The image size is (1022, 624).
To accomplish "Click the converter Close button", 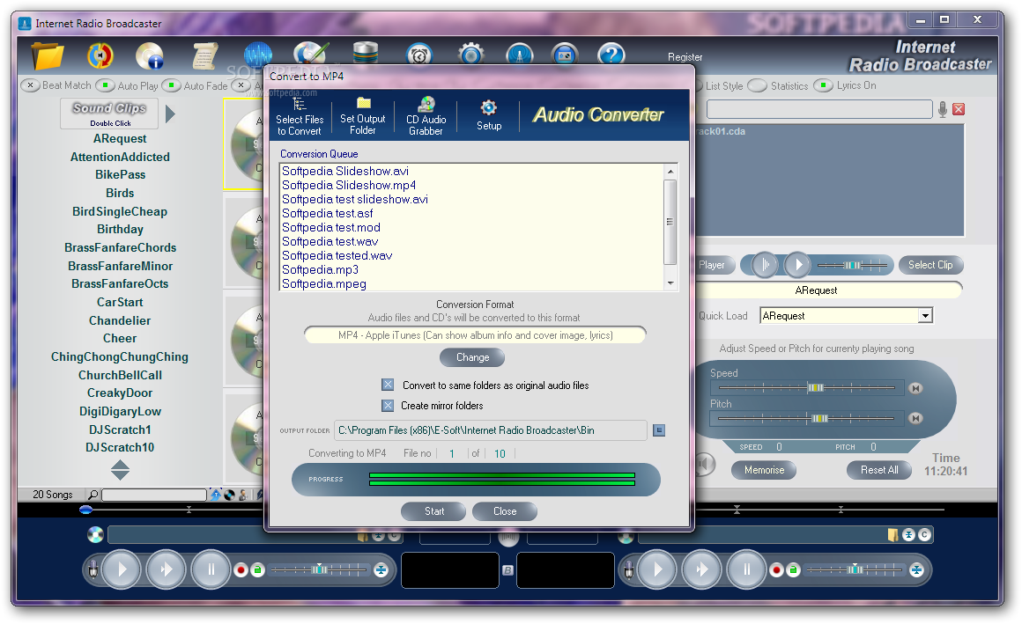I will (x=505, y=511).
